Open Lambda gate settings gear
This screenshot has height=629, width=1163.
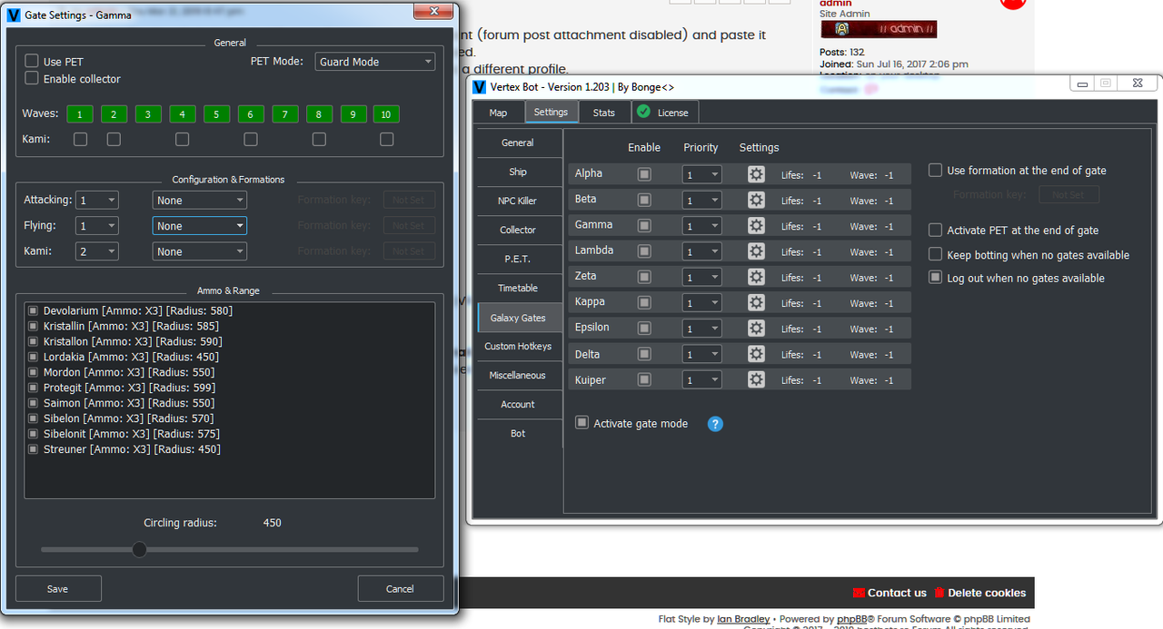[x=756, y=251]
